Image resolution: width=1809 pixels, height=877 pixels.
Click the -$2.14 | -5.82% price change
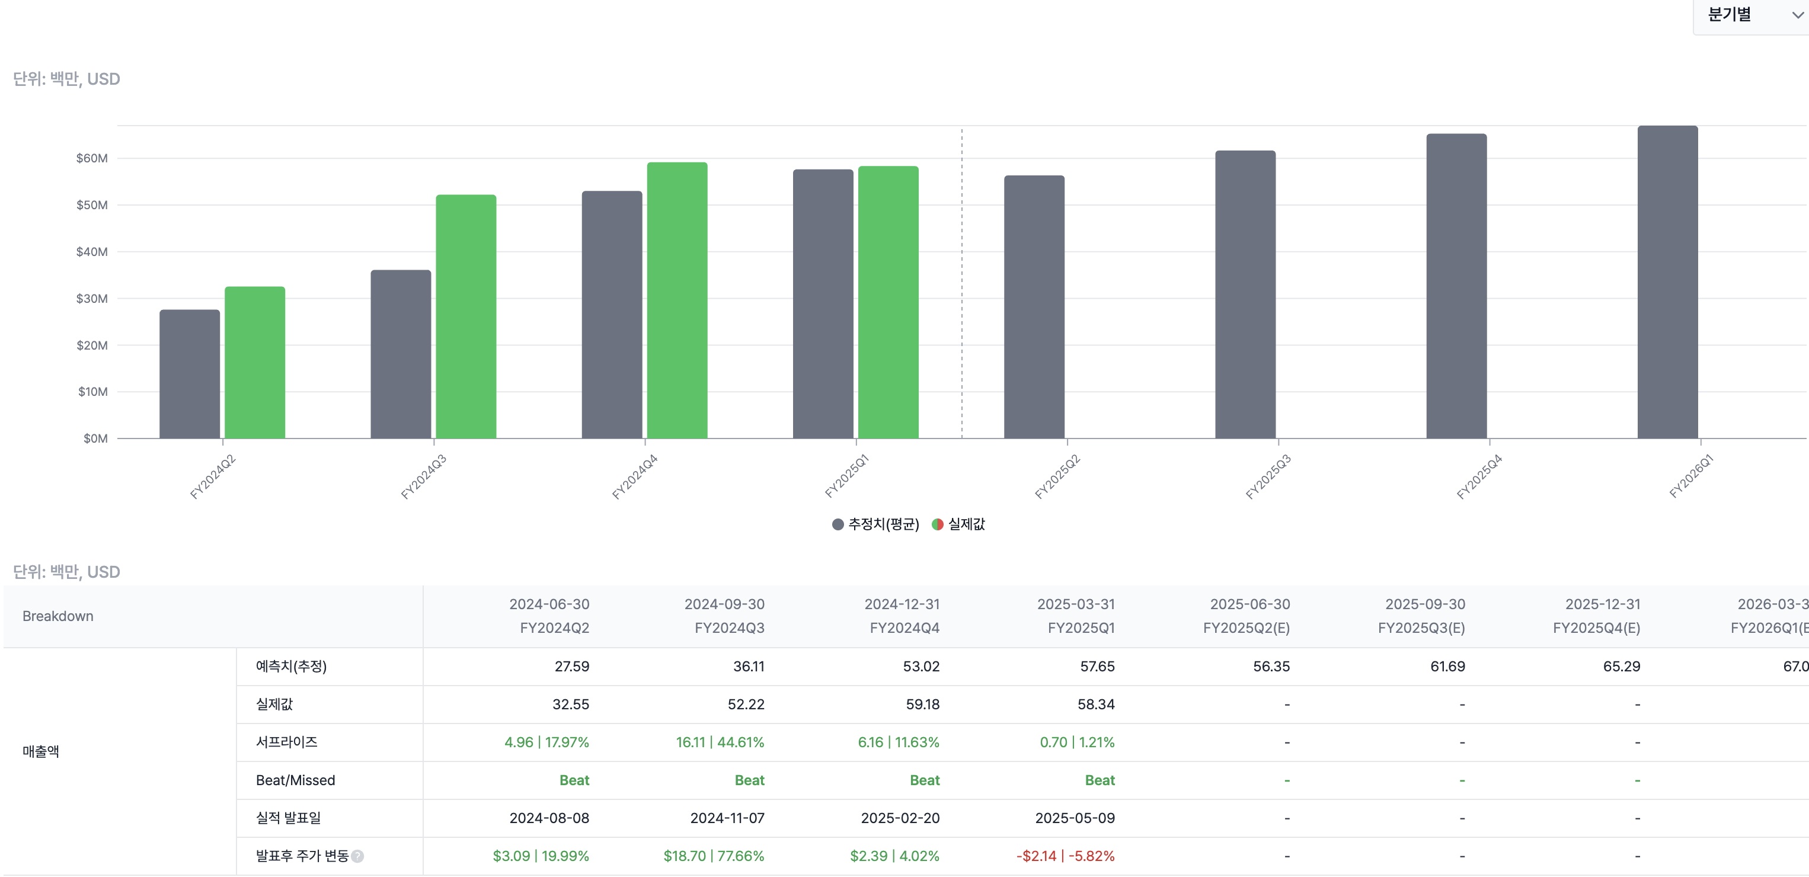coord(1065,856)
